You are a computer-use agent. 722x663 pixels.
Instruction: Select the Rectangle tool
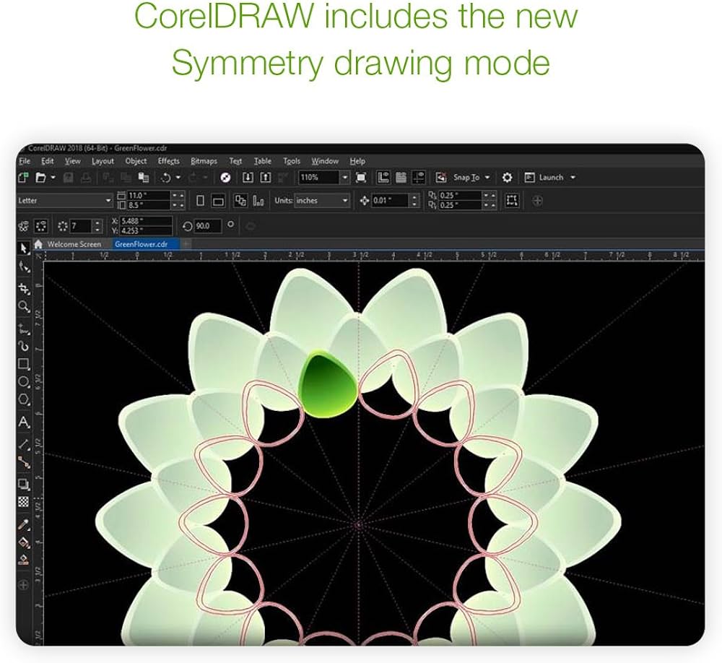24,364
